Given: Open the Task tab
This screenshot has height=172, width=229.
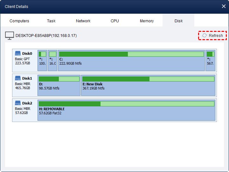Looking at the screenshot, I should 51,21.
